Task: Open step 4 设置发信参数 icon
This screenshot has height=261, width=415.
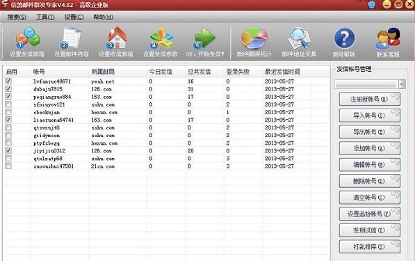Action: [161, 38]
